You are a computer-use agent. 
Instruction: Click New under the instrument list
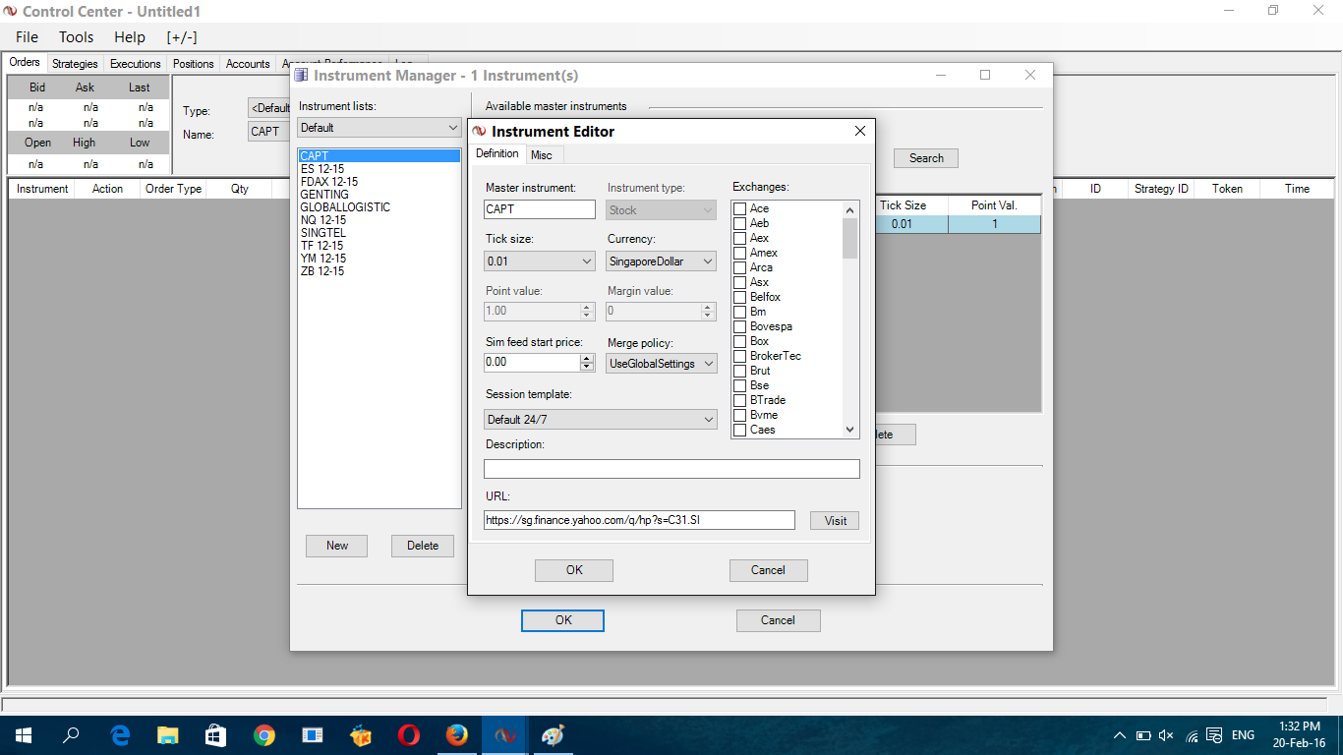[x=337, y=546]
